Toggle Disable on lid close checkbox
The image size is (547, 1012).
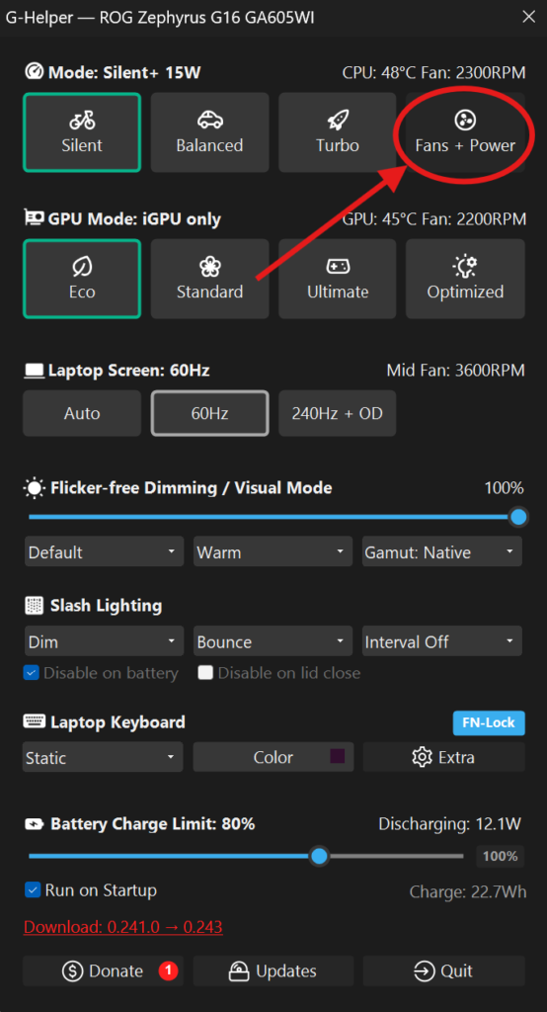tap(205, 673)
